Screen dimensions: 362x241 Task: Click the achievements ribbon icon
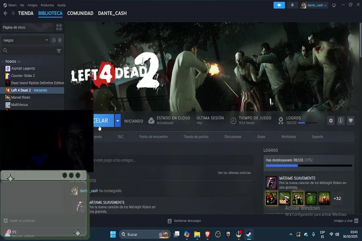point(281,120)
